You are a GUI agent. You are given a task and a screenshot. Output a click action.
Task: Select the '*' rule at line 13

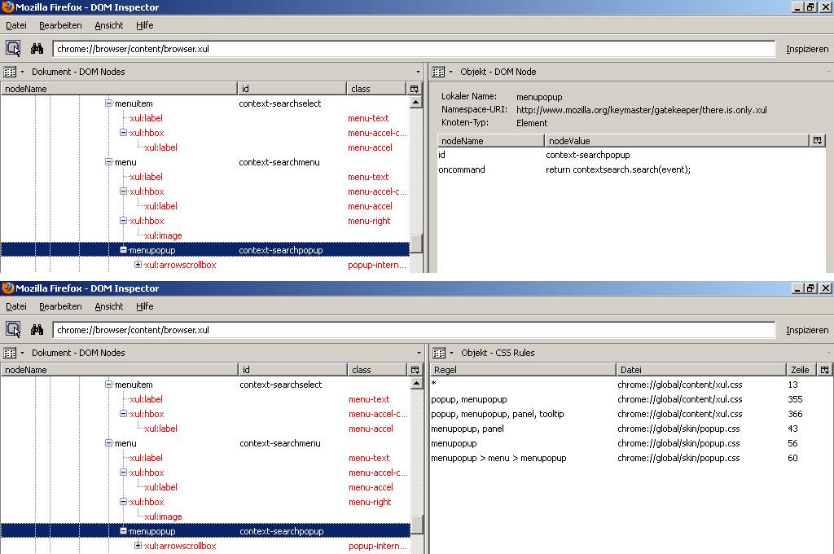631,385
